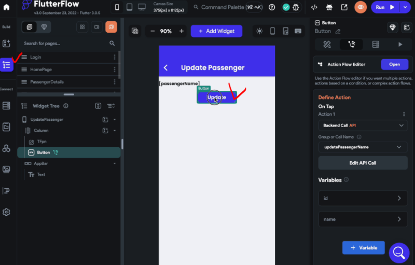Switch to the Actions tab in properties panel
Viewport: 415px width, 265px height.
coord(351,44)
